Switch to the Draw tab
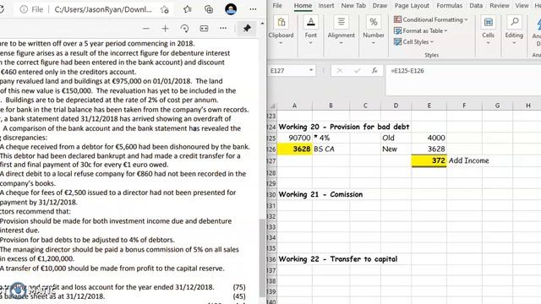The width and height of the screenshot is (541, 304). [380, 6]
